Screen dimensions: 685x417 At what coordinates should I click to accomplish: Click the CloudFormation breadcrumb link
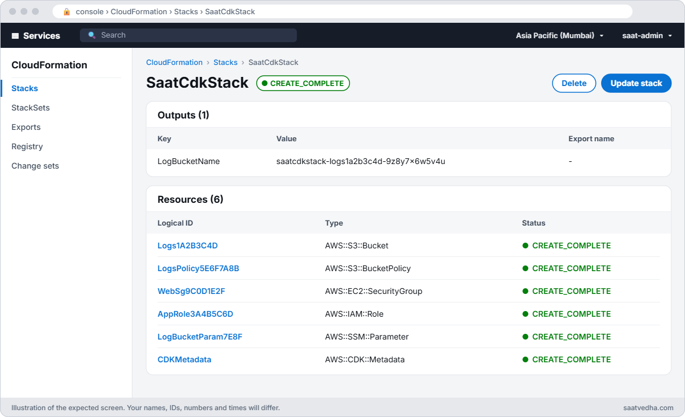coord(174,62)
